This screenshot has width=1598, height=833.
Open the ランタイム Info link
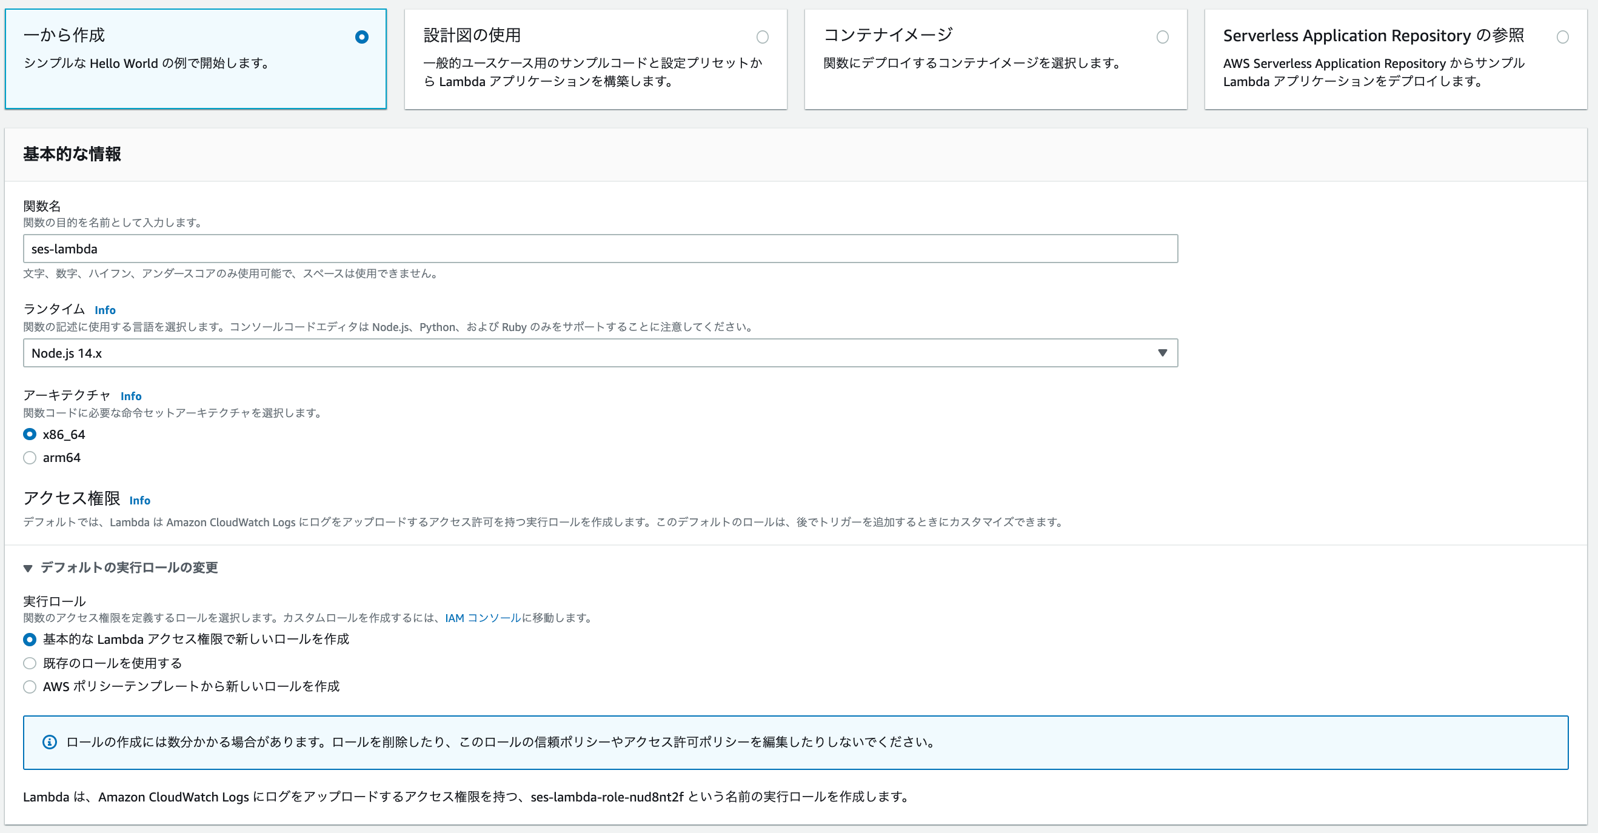(x=105, y=310)
